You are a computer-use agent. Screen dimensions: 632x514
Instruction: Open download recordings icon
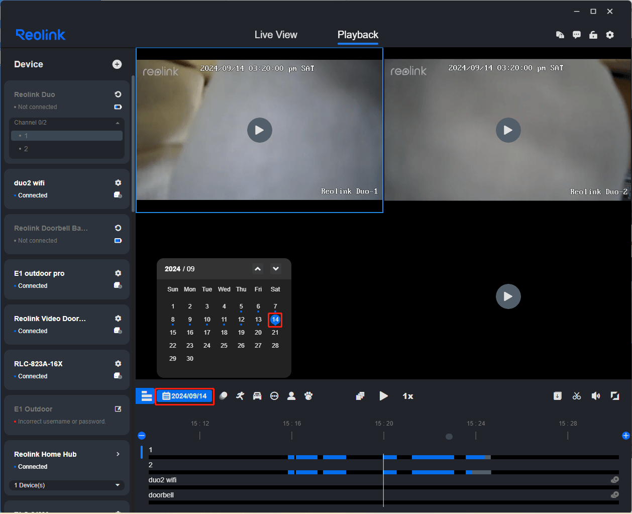tap(558, 396)
